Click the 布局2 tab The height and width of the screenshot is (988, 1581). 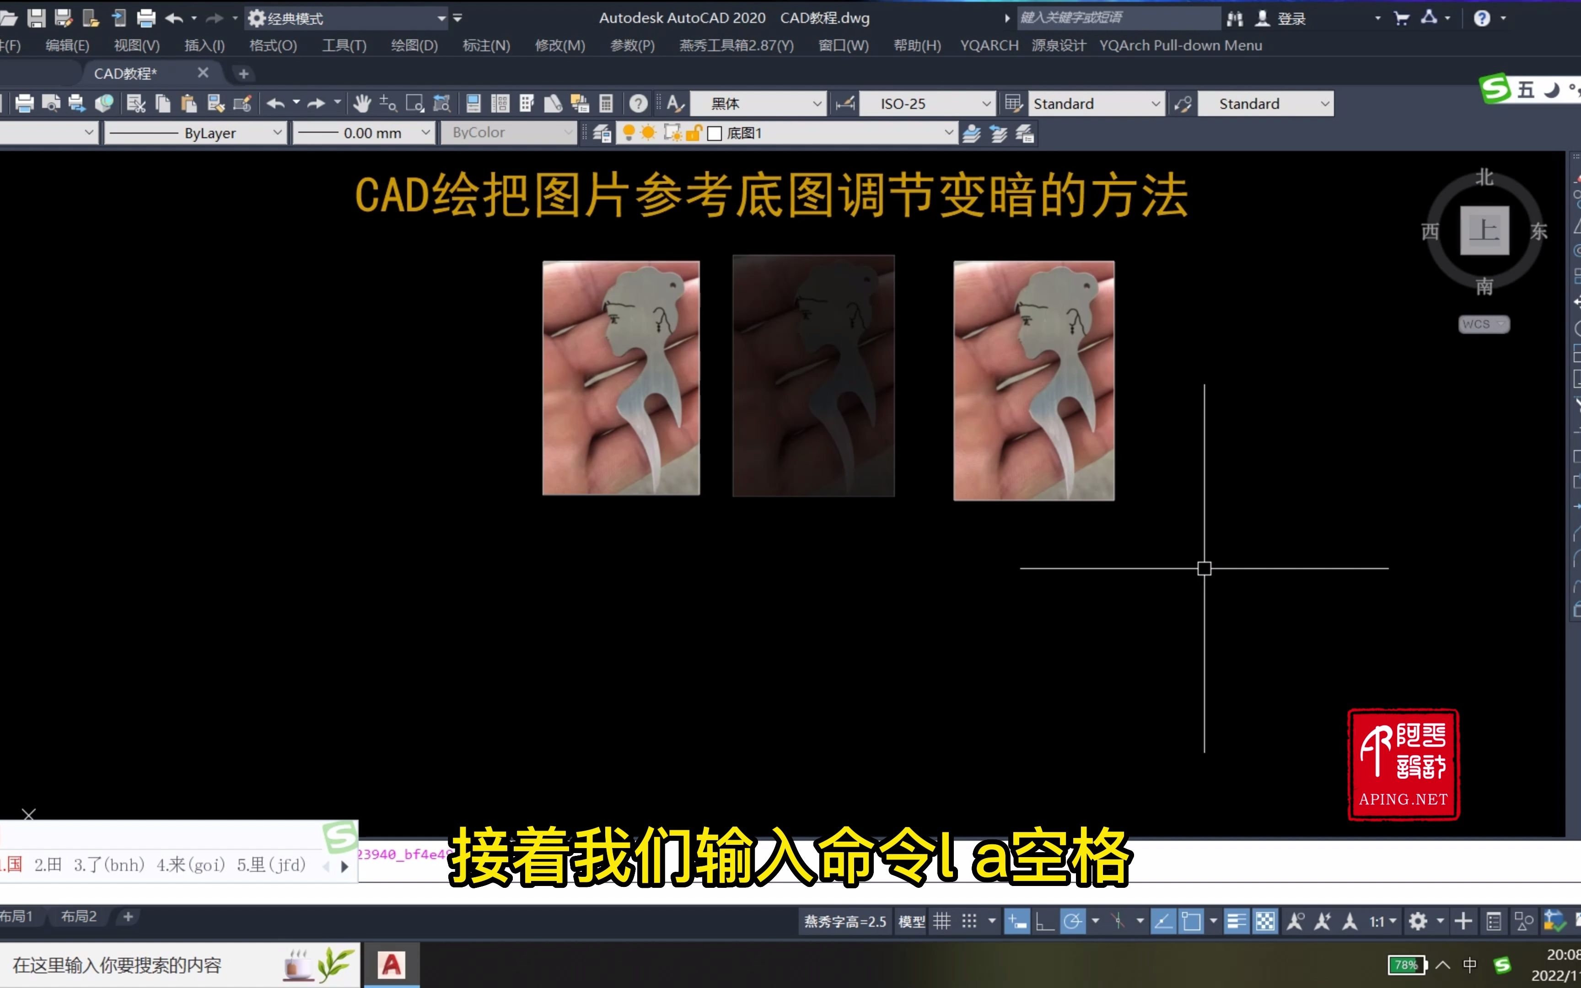80,915
